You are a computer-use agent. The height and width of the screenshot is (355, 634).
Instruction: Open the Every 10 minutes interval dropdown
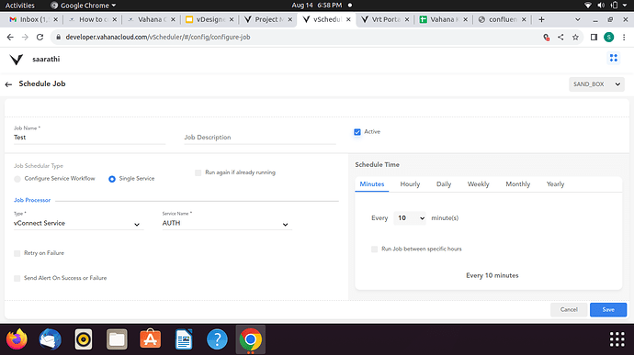coord(409,218)
